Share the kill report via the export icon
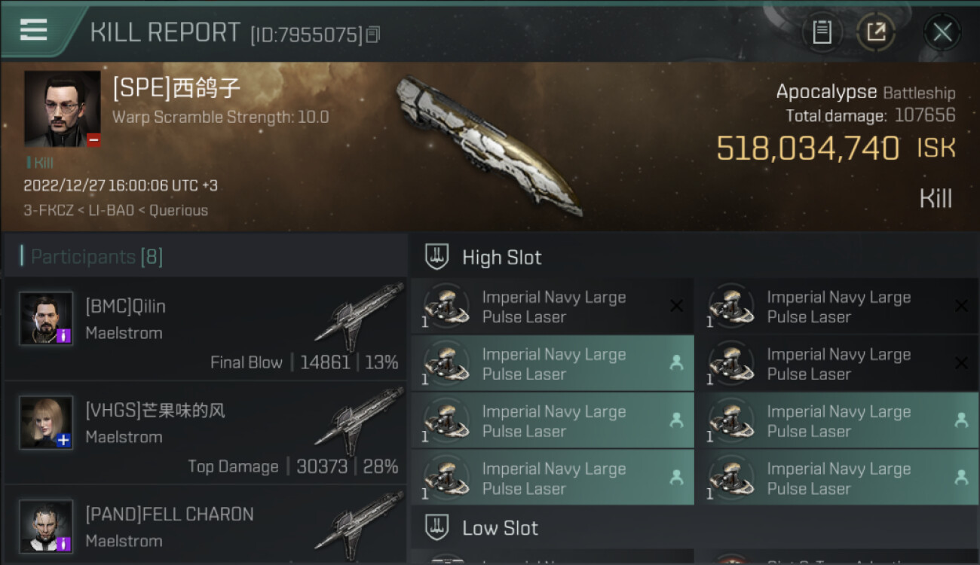Viewport: 980px width, 565px height. coord(876,32)
